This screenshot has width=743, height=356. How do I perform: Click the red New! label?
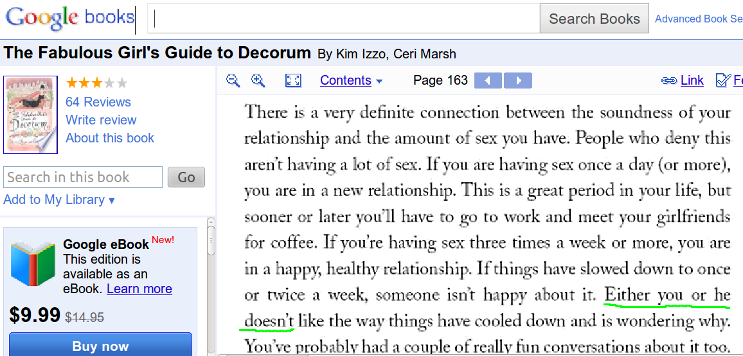pyautogui.click(x=163, y=240)
